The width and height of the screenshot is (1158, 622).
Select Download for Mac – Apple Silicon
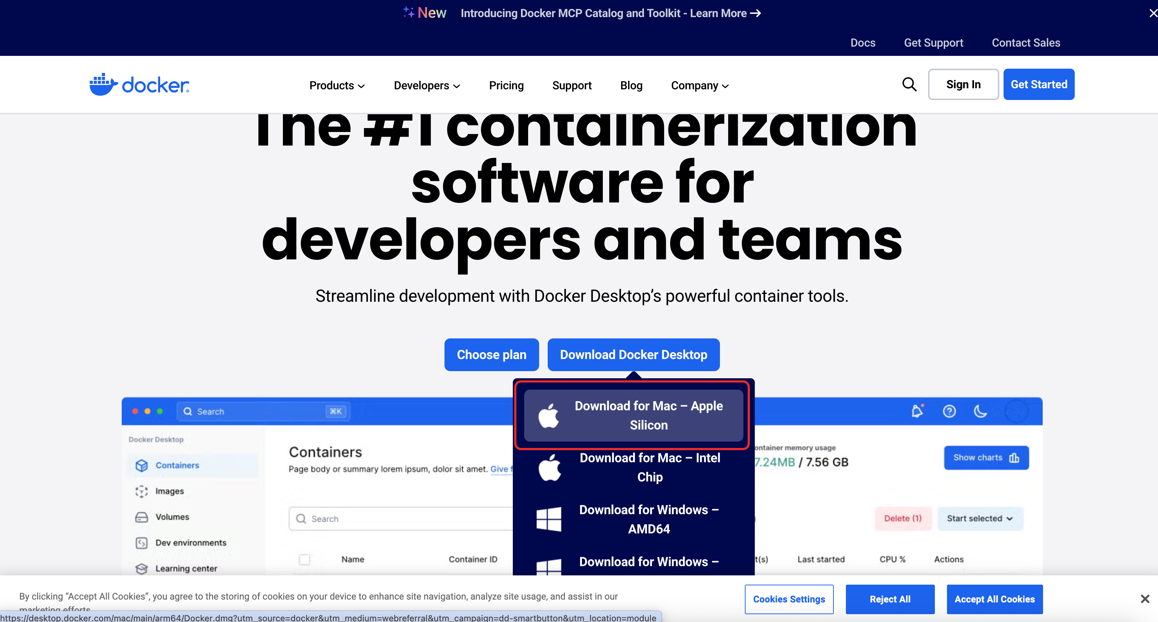pos(633,415)
